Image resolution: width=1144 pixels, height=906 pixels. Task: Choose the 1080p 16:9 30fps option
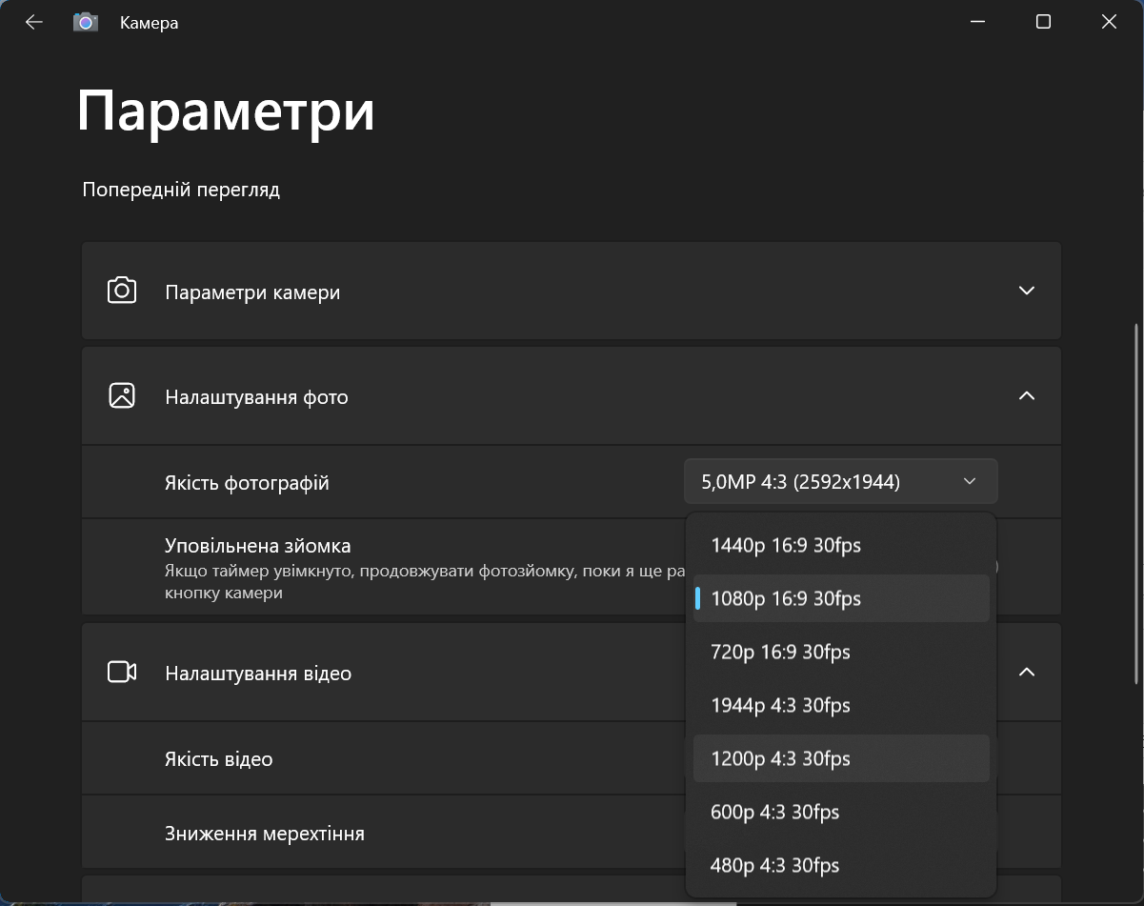point(841,599)
